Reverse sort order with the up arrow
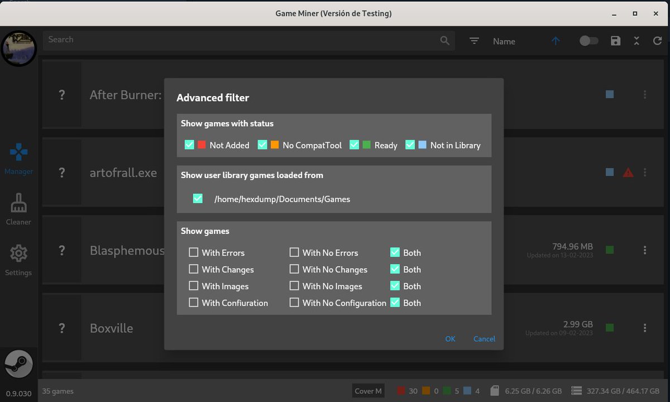 click(x=556, y=41)
